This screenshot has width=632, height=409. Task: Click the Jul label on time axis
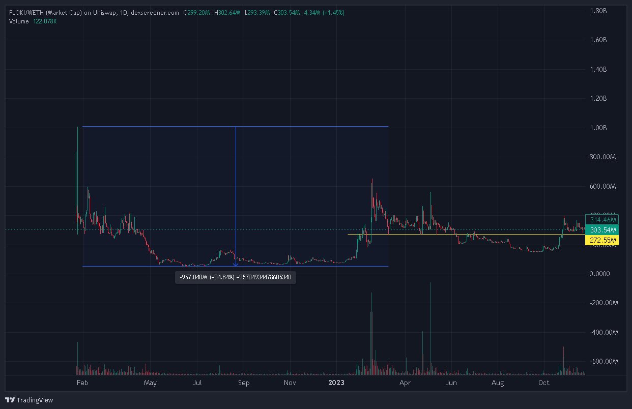197,383
